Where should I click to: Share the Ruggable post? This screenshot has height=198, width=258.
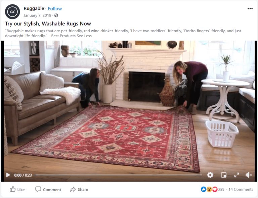pos(79,190)
